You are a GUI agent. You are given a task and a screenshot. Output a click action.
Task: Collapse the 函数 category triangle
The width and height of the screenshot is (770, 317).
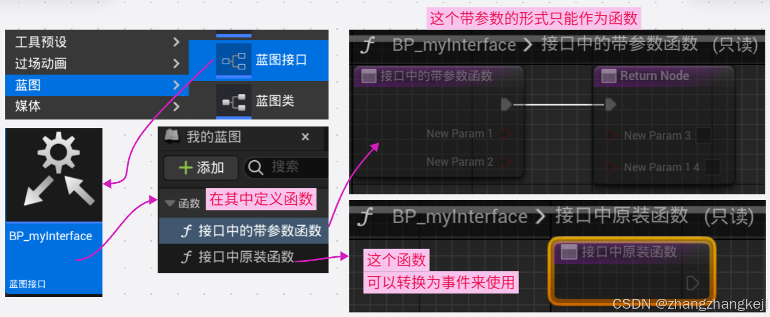tap(170, 203)
